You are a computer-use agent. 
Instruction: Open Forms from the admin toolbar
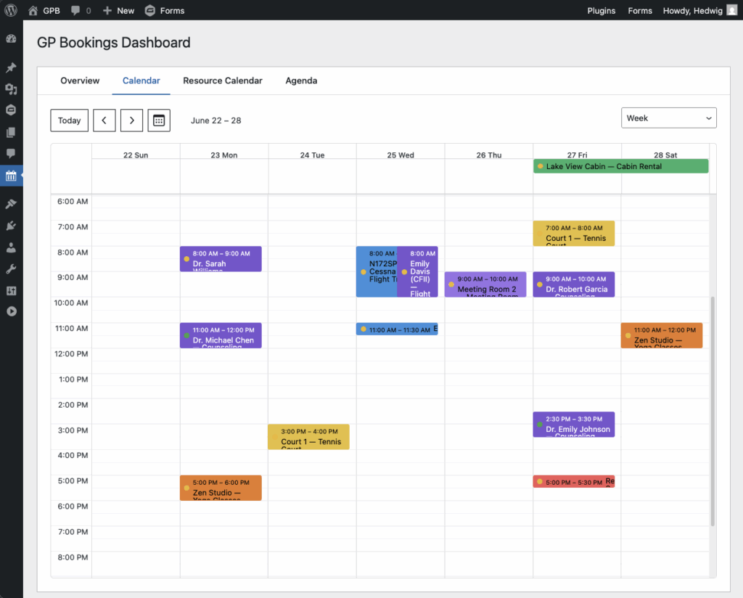165,10
